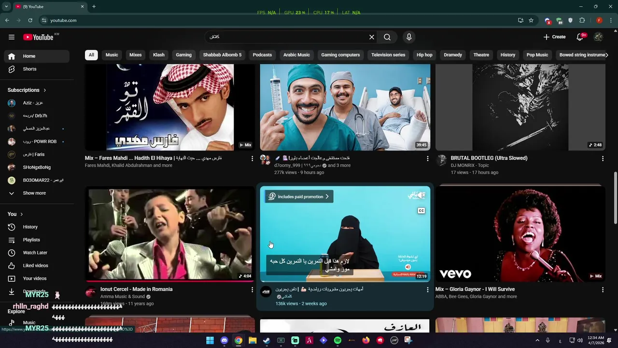Open options for the Fares Mahdi mix
Screen dimensions: 618x348
[252, 159]
